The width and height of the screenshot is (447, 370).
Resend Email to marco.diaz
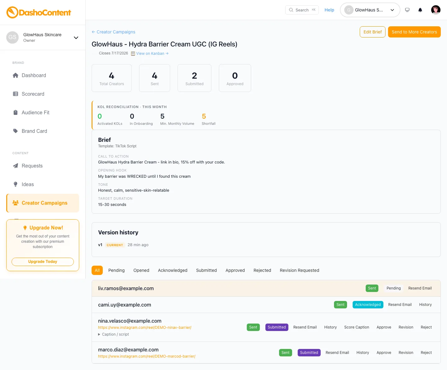pyautogui.click(x=337, y=353)
